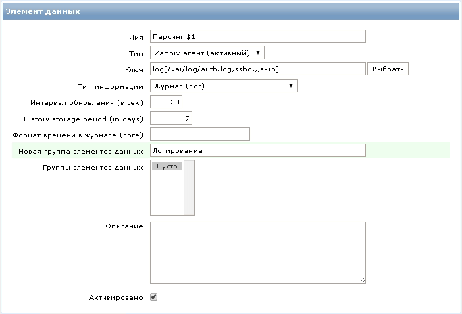Click the "Новая группа элементов данных" label
The image size is (462, 314).
click(x=81, y=151)
